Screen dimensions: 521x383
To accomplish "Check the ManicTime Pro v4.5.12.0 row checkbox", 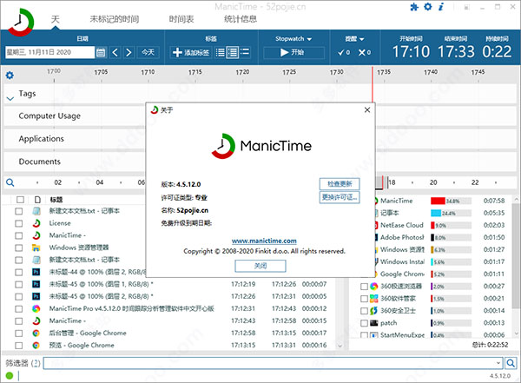I will click(x=19, y=309).
